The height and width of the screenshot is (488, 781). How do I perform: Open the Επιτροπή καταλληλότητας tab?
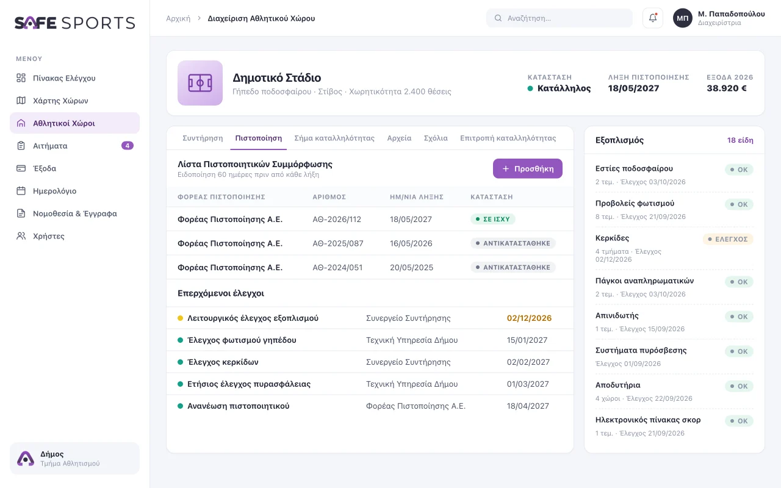click(508, 138)
